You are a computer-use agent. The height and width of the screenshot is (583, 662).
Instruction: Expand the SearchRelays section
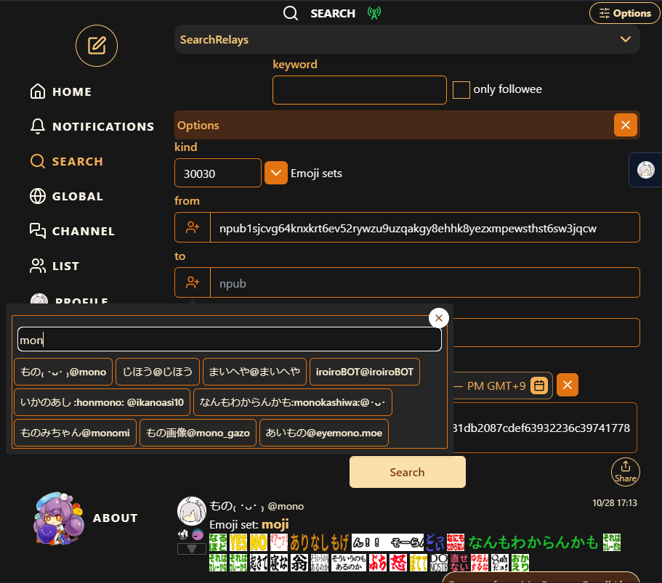(x=407, y=39)
